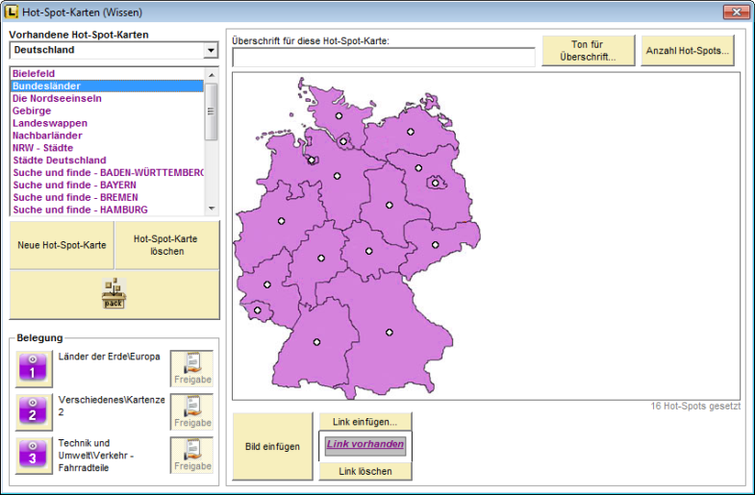Click purple Belegung slot 3 icon
Image resolution: width=755 pixels, height=495 pixels.
[32, 455]
